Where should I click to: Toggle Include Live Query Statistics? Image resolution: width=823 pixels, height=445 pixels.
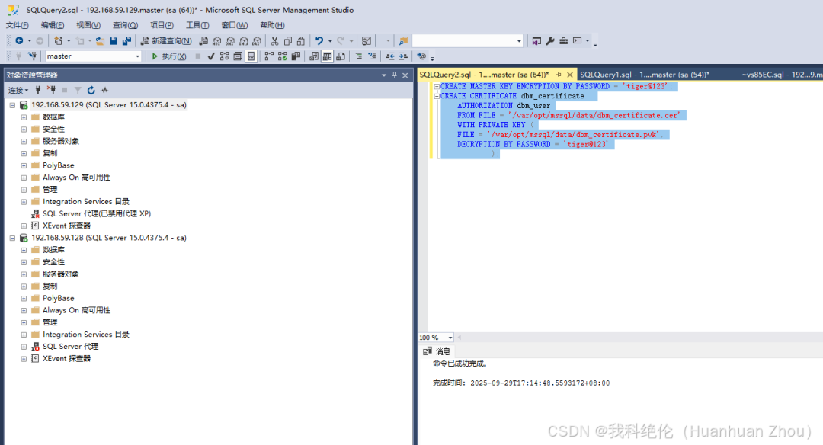click(283, 56)
